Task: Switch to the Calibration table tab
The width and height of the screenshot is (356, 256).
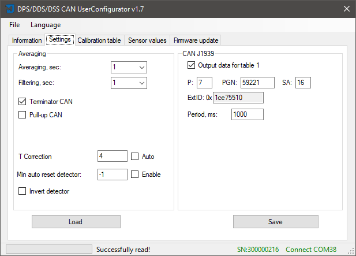Action: [99, 40]
